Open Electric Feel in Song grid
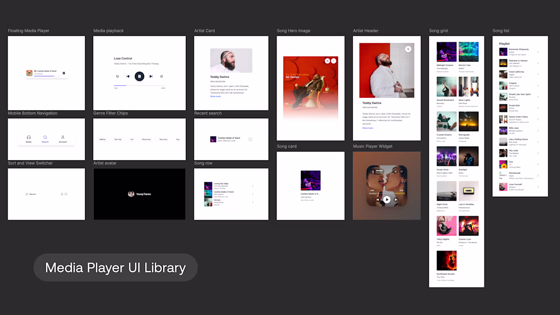 point(468,52)
